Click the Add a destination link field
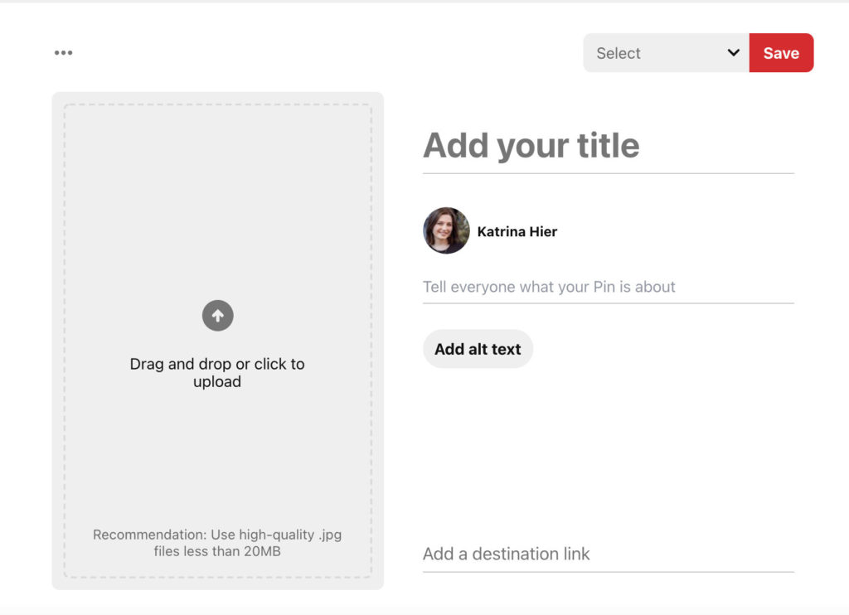The image size is (849, 615). coord(608,554)
